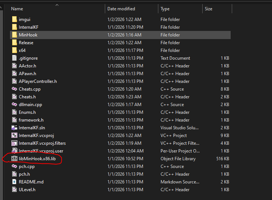Click the pch.cpp source file icon
The width and height of the screenshot is (272, 200).
pyautogui.click(x=14, y=166)
